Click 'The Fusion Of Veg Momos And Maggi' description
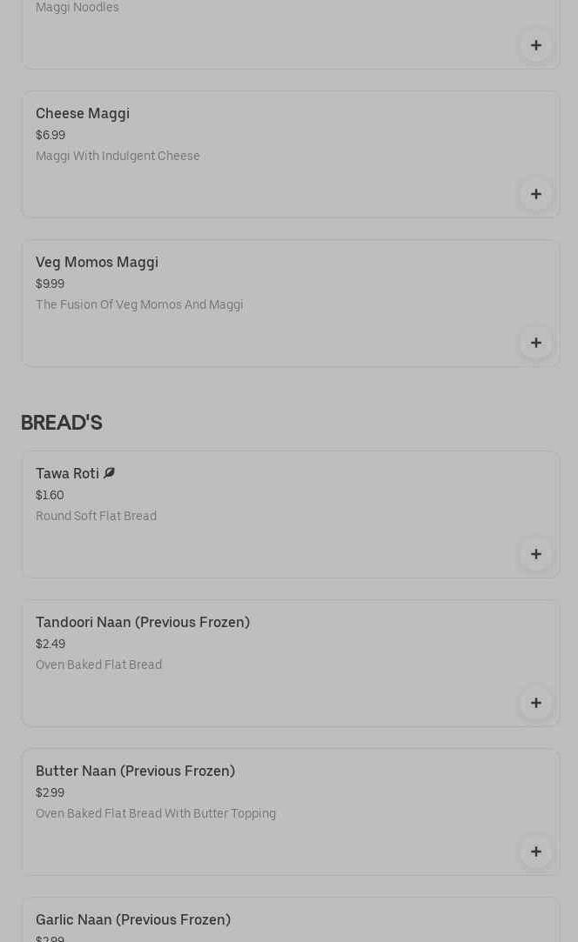This screenshot has height=942, width=578. (x=139, y=305)
